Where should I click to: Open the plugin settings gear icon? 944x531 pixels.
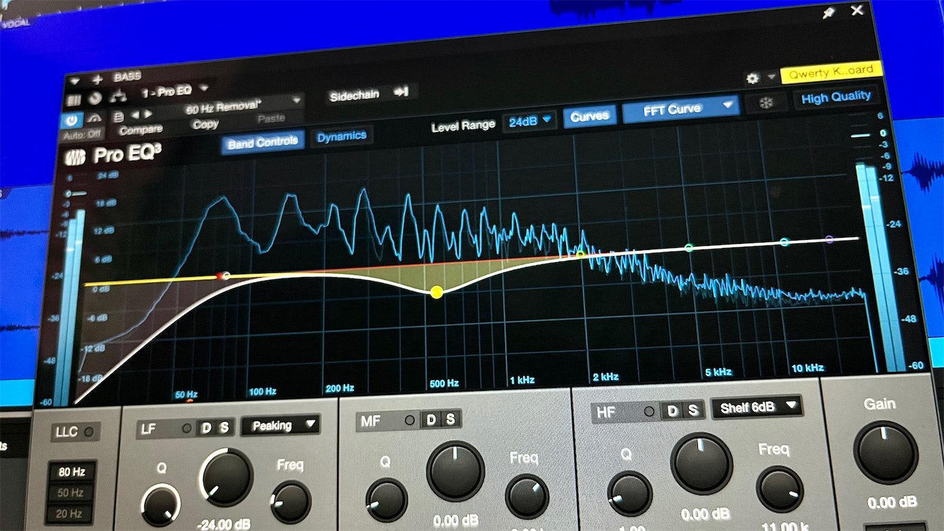click(753, 78)
